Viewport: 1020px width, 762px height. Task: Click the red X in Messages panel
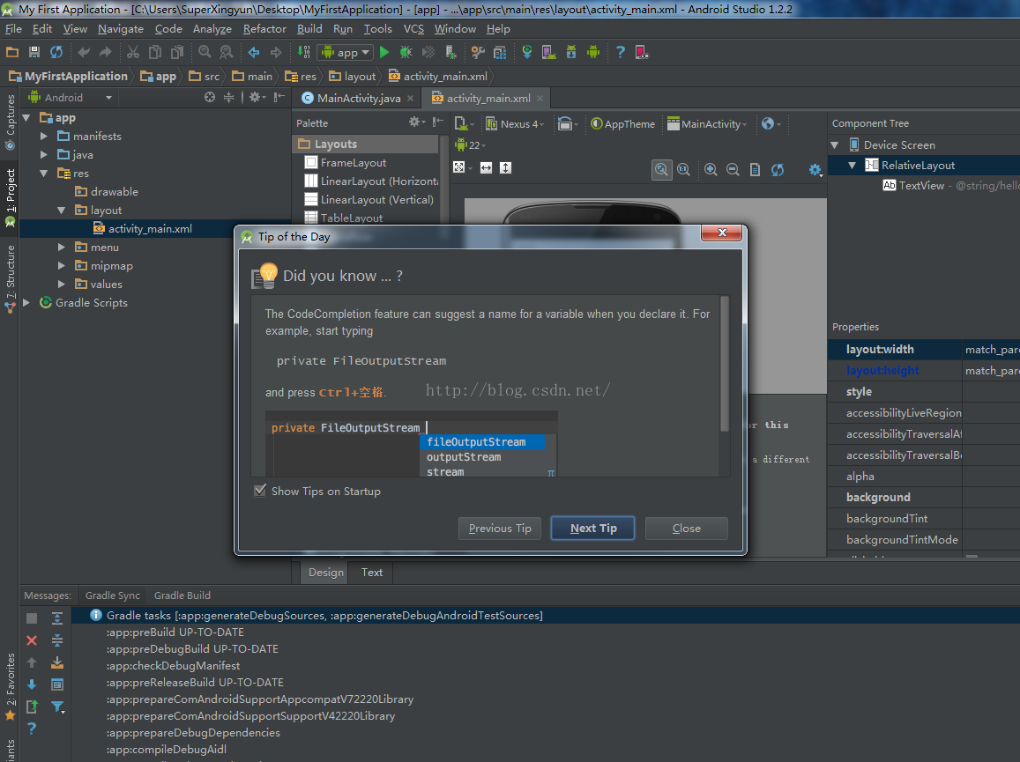coord(32,640)
